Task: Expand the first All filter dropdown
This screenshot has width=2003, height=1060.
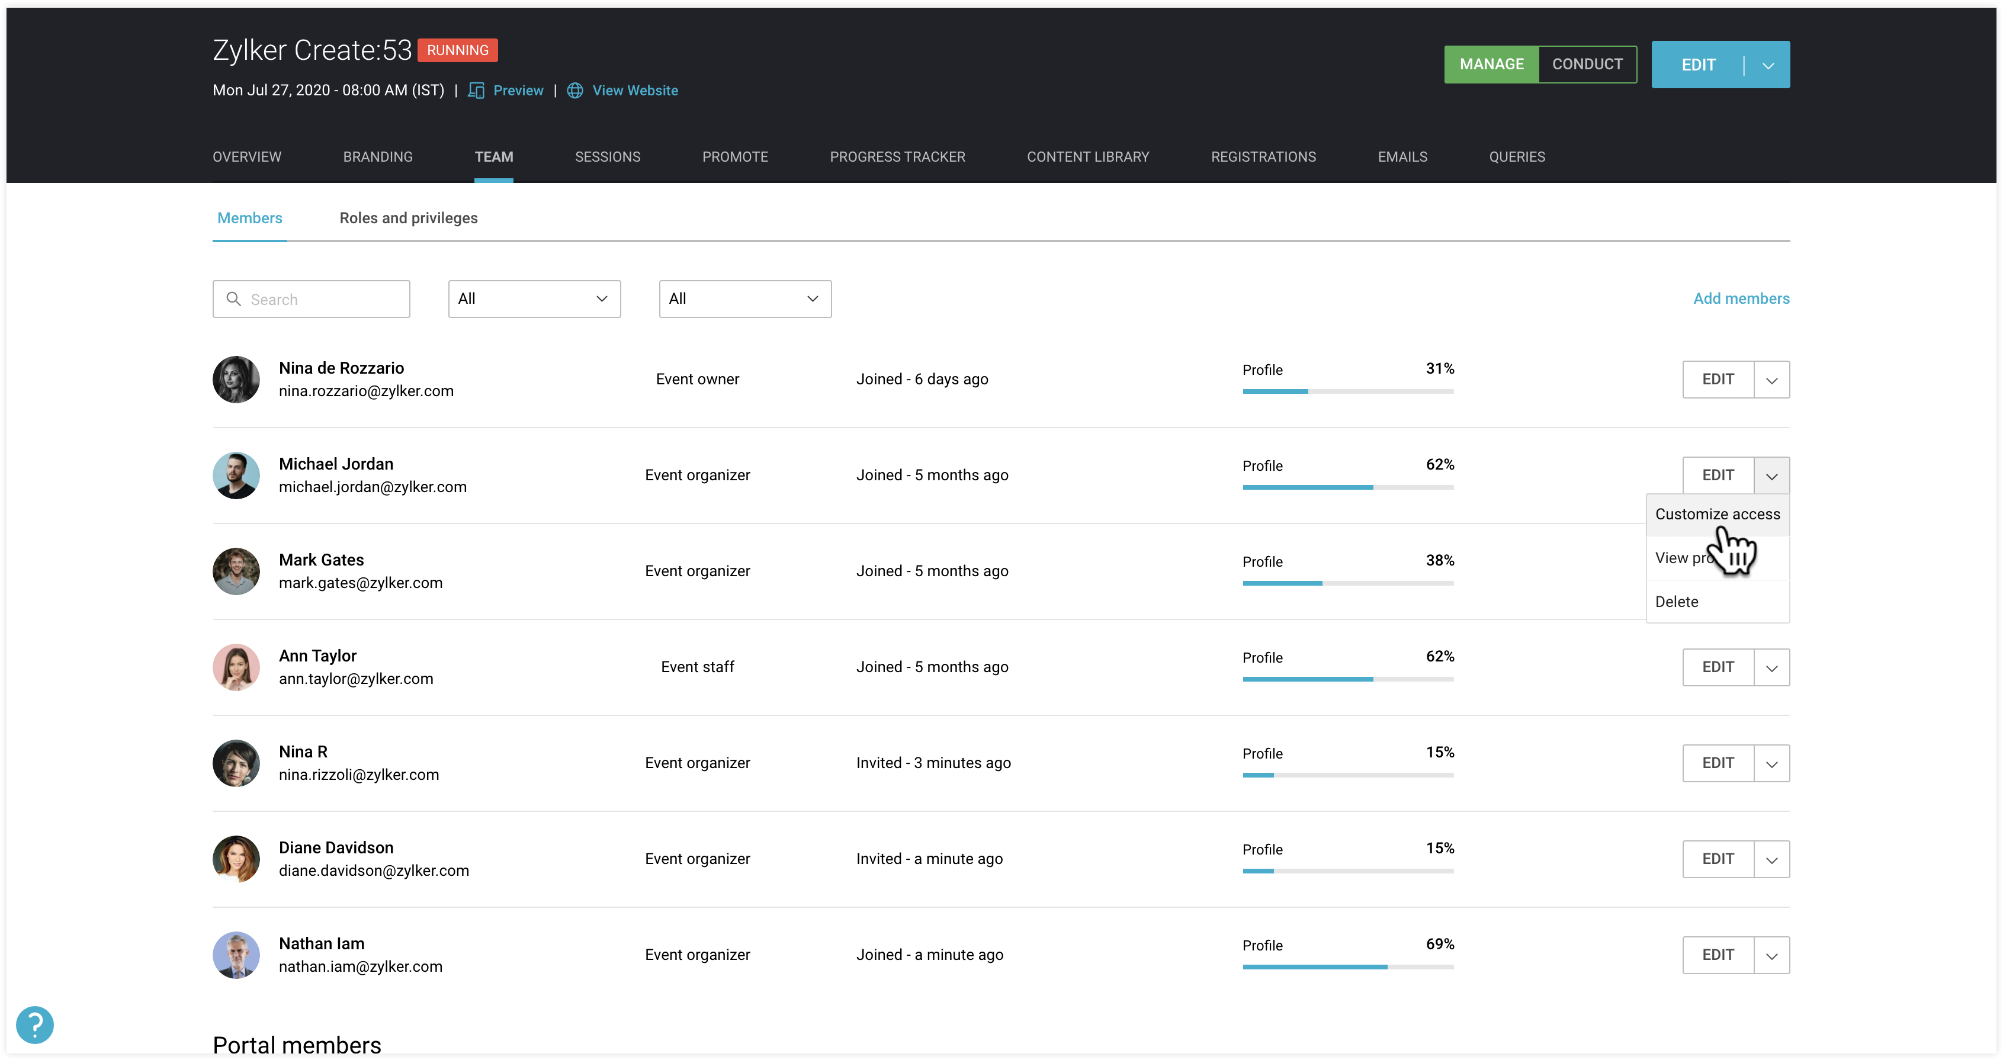Action: point(534,298)
